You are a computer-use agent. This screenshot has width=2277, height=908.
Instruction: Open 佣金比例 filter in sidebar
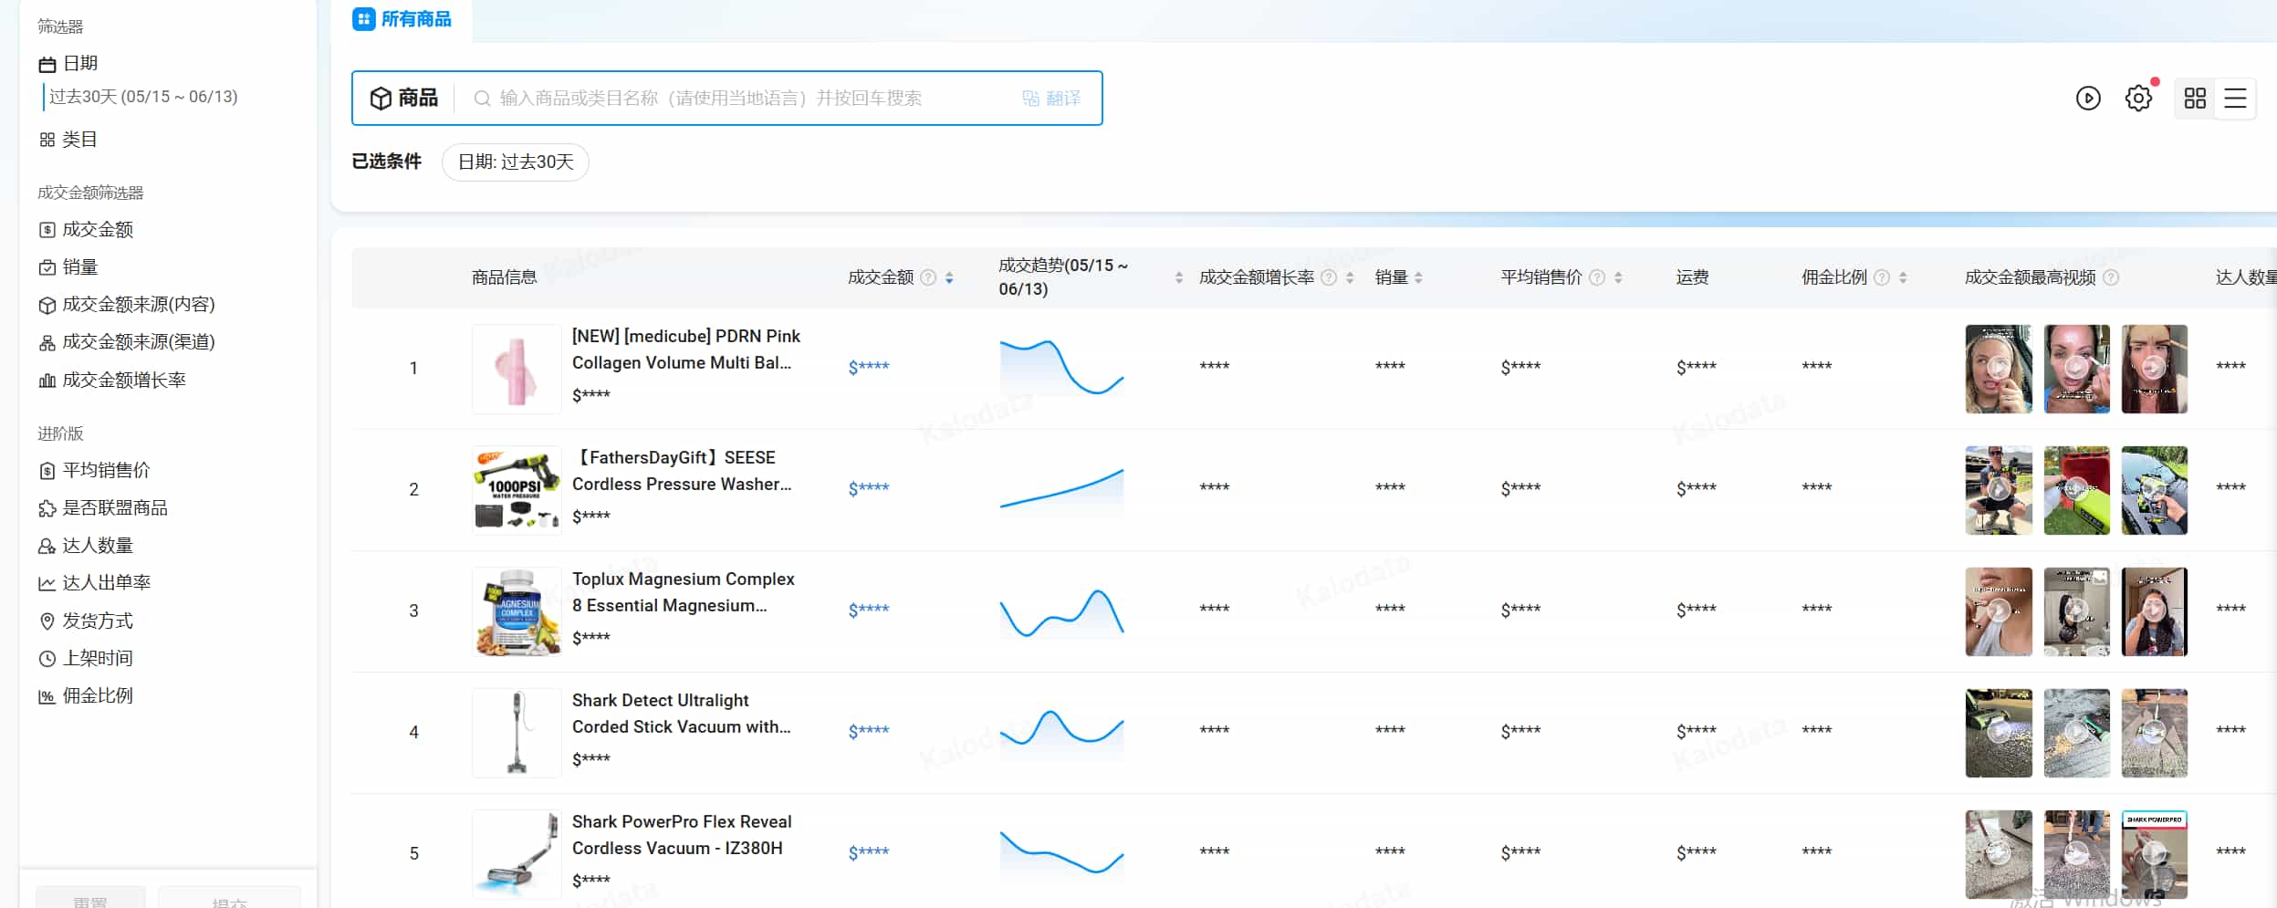click(86, 696)
